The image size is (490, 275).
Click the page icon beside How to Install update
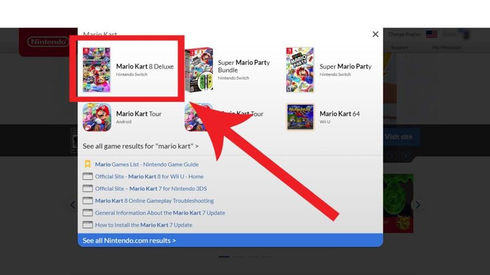(x=87, y=225)
